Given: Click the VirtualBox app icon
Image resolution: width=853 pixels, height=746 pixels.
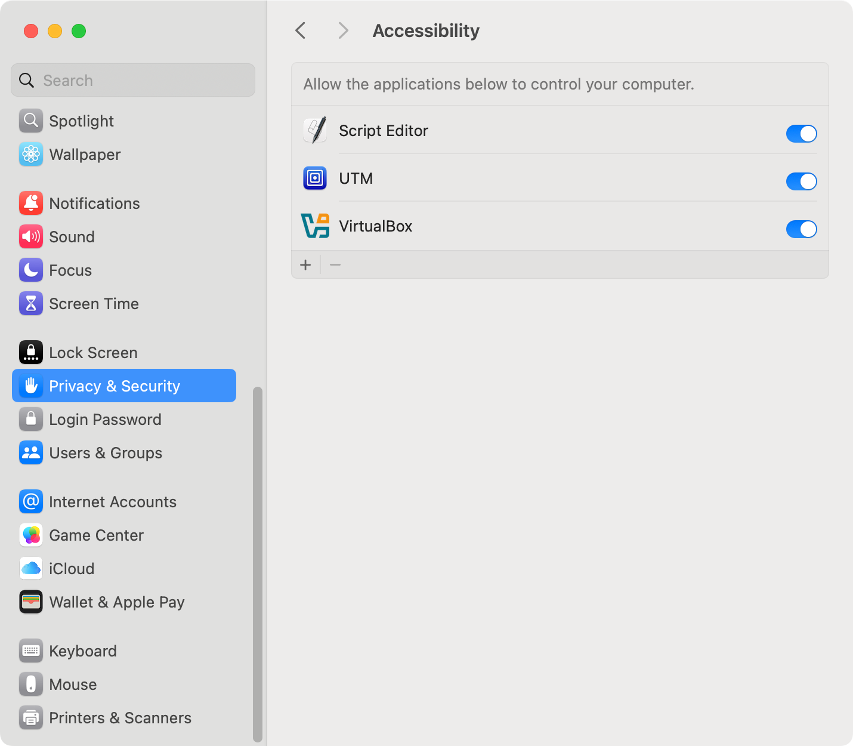Looking at the screenshot, I should pos(315,226).
